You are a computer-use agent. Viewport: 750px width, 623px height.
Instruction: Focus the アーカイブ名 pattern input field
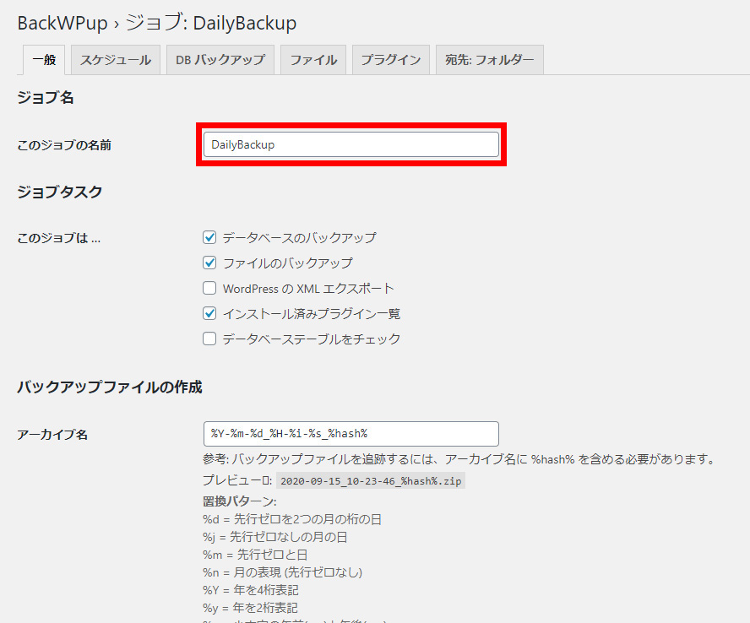tap(351, 434)
